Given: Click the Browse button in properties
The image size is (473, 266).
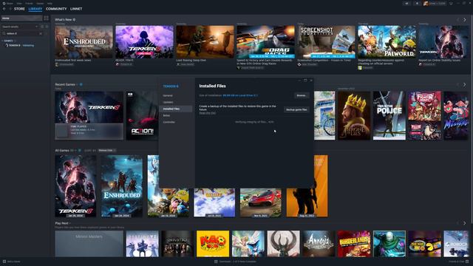Looking at the screenshot, I should coord(302,95).
